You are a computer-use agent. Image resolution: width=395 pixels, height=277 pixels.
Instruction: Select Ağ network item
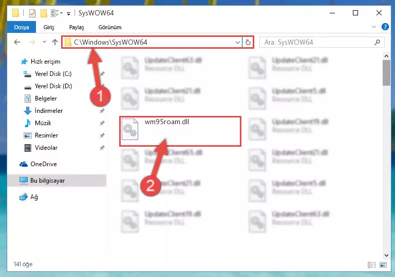tap(34, 197)
